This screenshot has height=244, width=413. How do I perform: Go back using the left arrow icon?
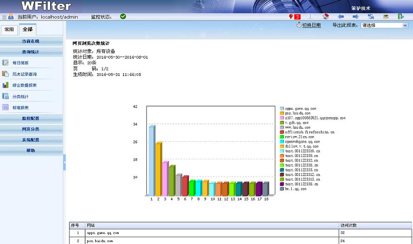point(341,17)
